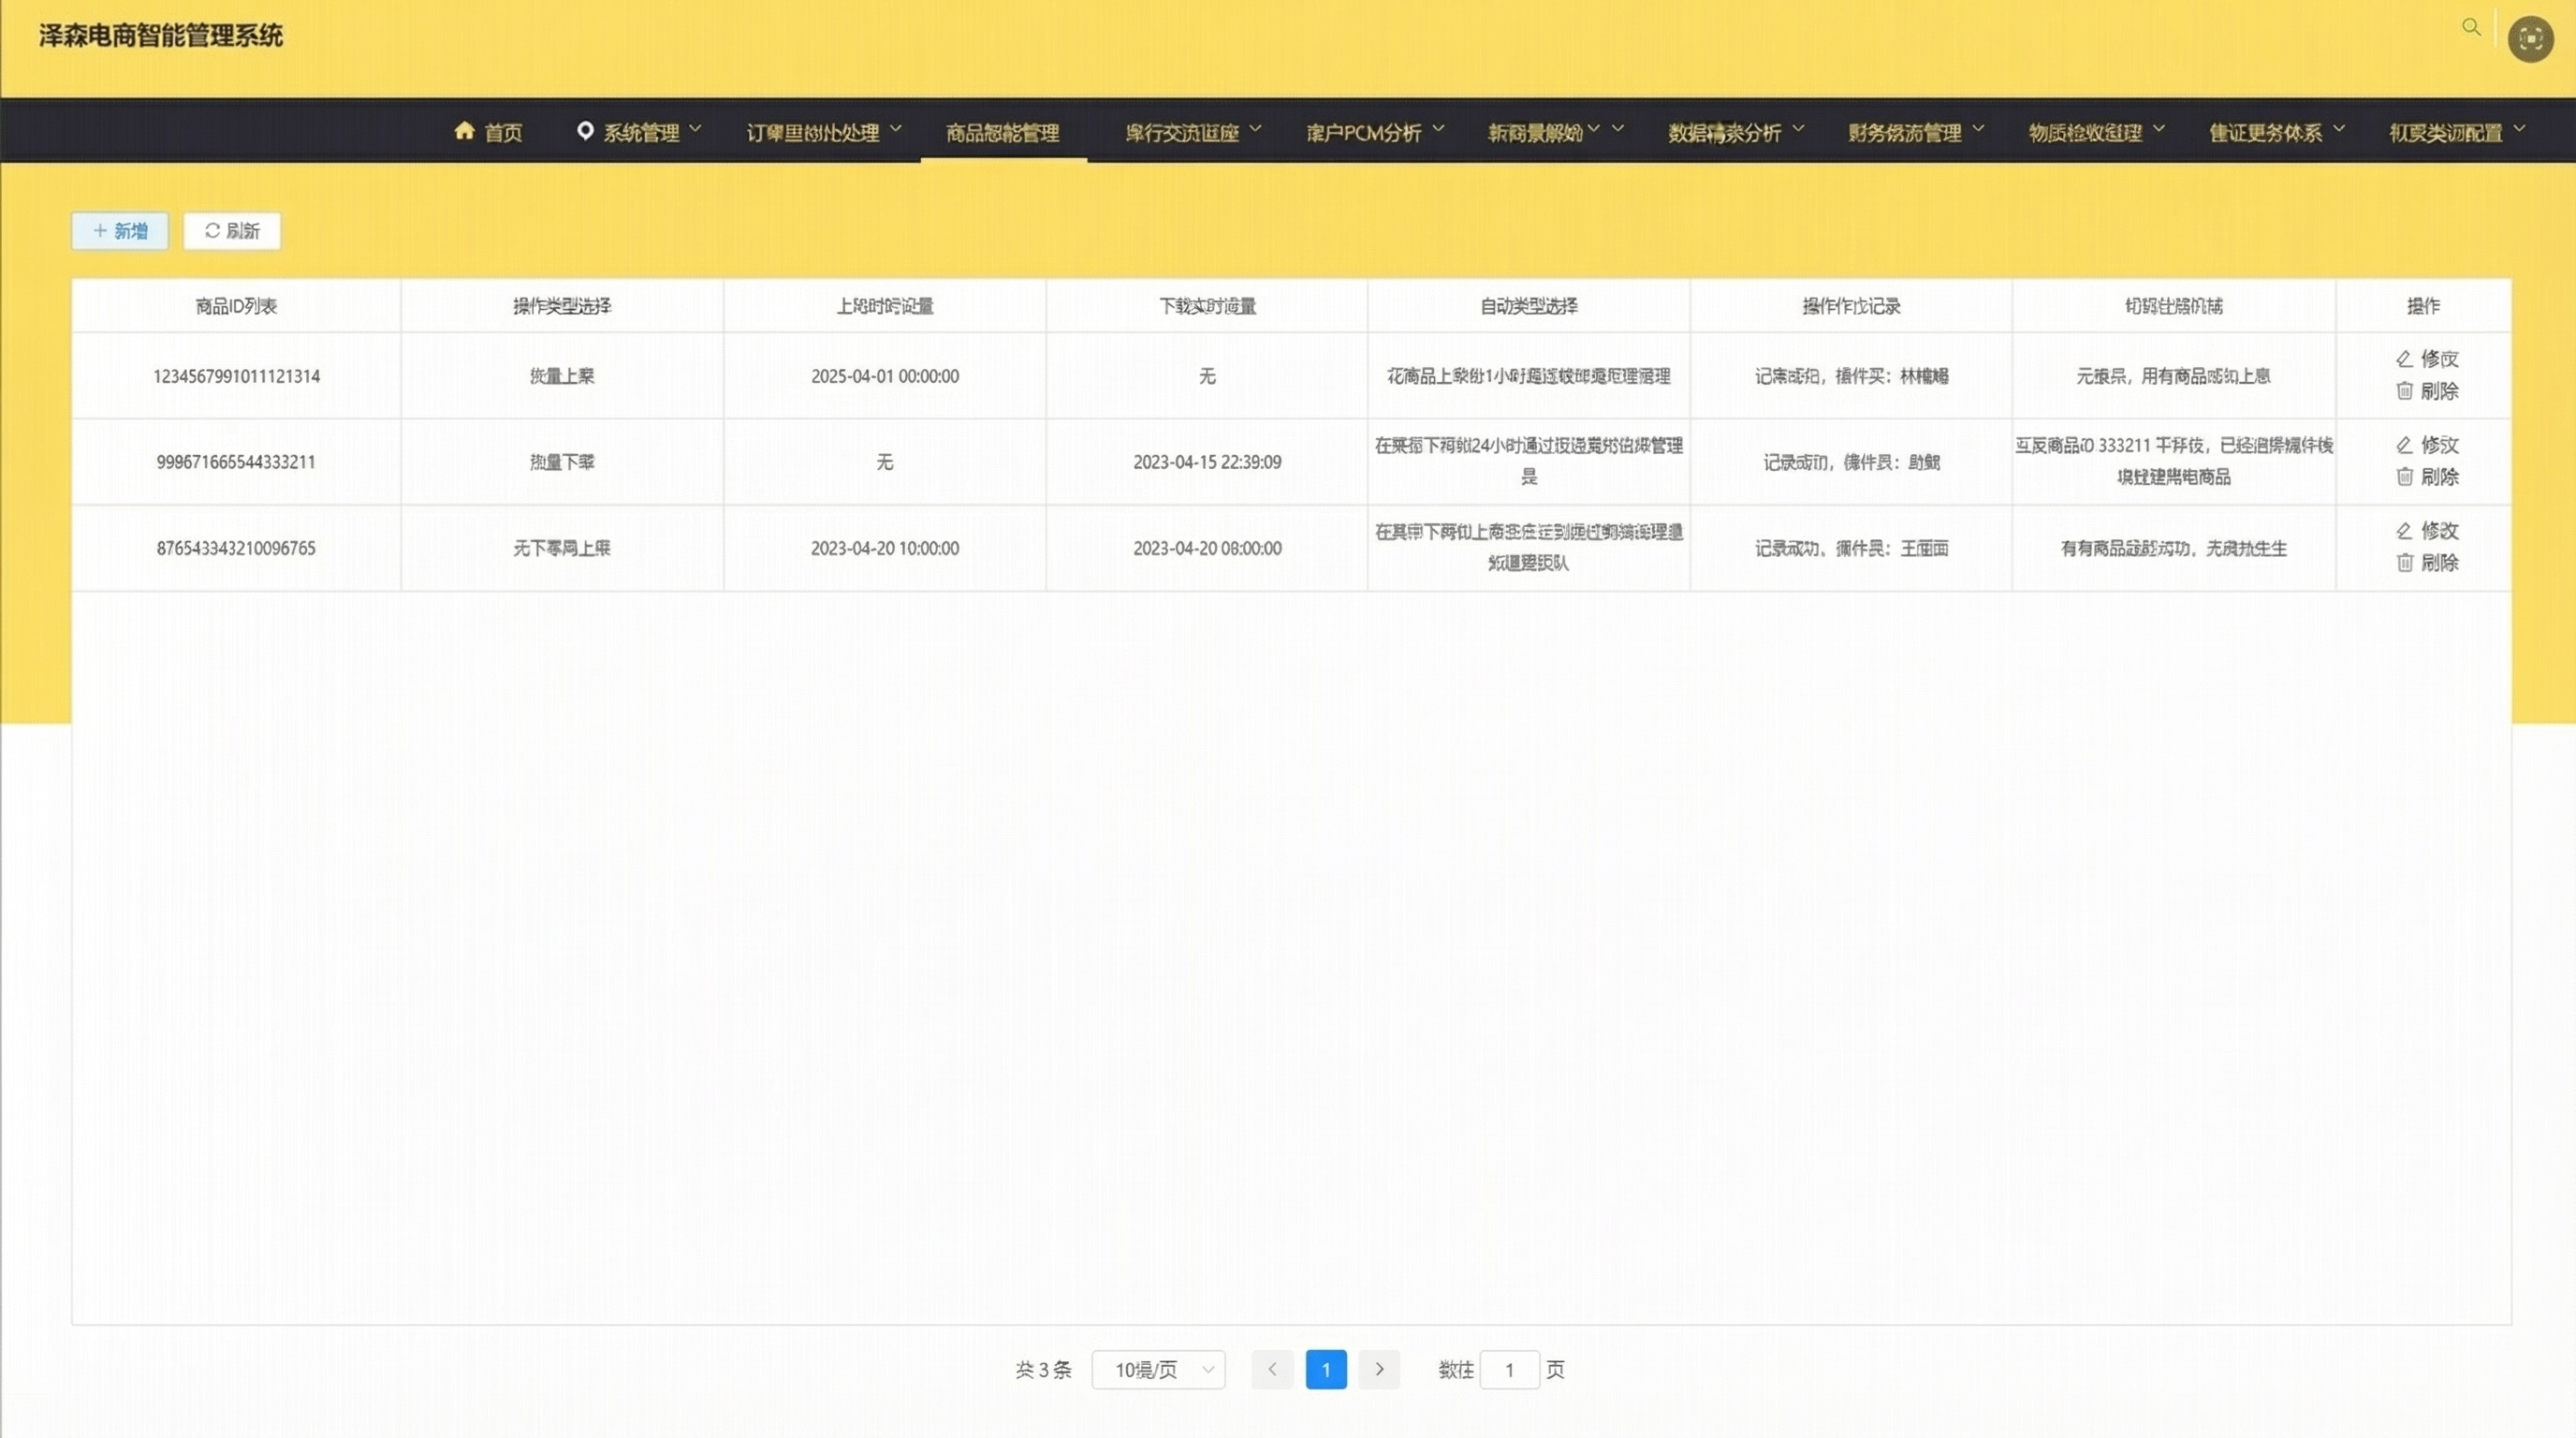
Task: Go to next page arrow
Action: [1379, 1369]
